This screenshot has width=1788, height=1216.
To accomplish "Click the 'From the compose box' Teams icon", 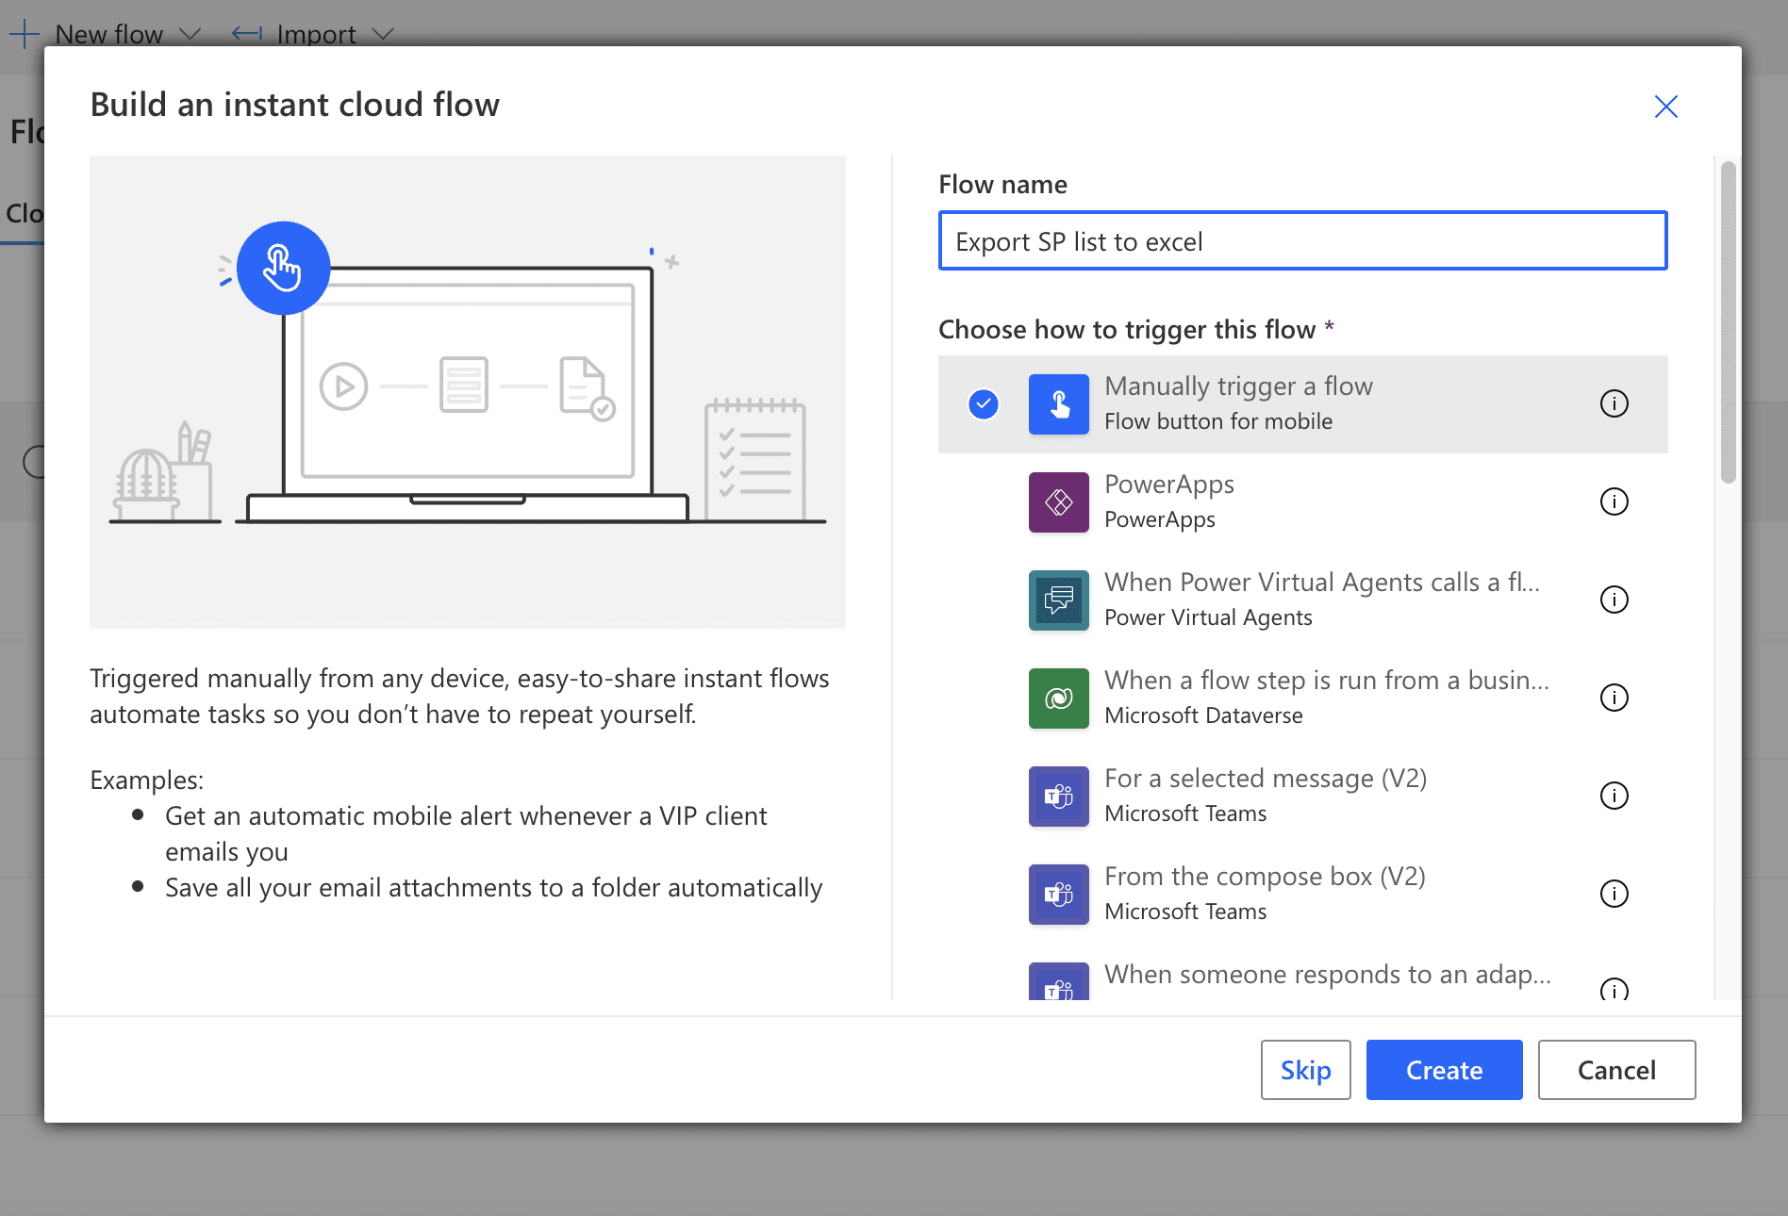I will (x=1058, y=894).
